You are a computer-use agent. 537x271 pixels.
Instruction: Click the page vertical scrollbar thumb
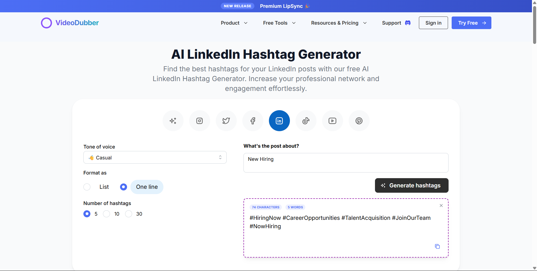(534, 25)
